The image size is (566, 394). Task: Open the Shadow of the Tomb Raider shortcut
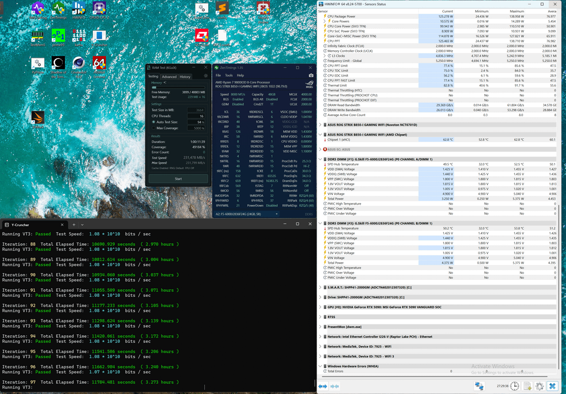pos(58,67)
